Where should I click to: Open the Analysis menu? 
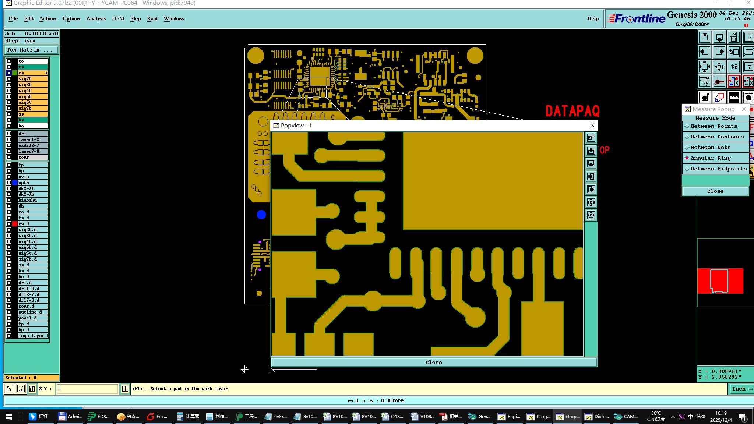[96, 18]
